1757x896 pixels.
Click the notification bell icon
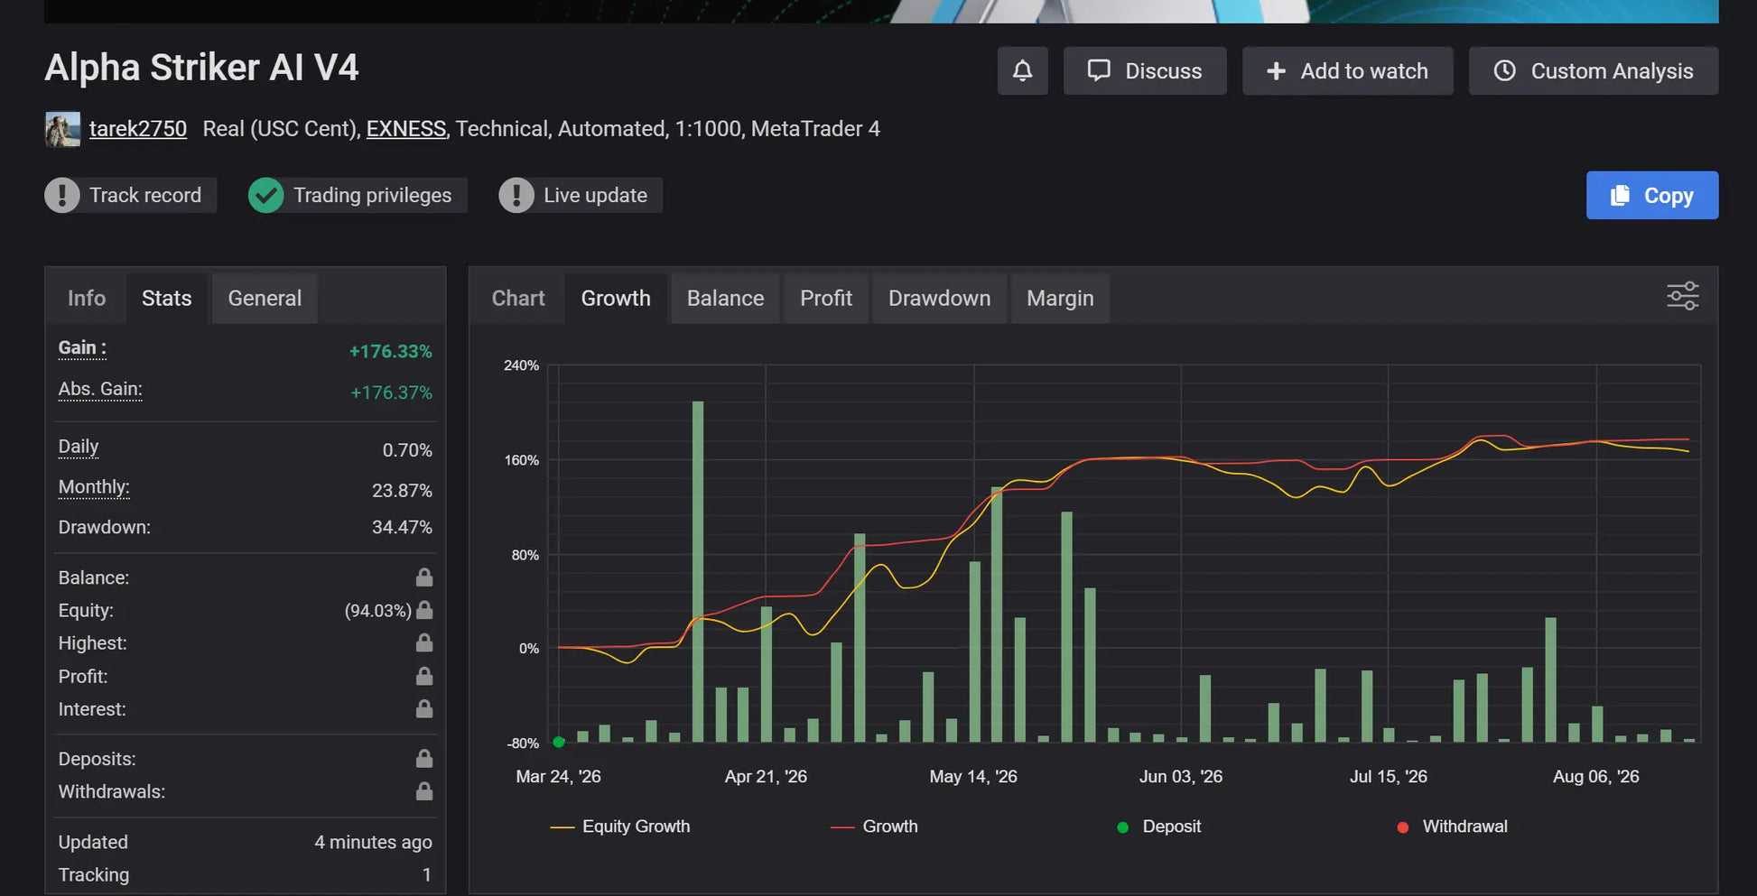1022,70
